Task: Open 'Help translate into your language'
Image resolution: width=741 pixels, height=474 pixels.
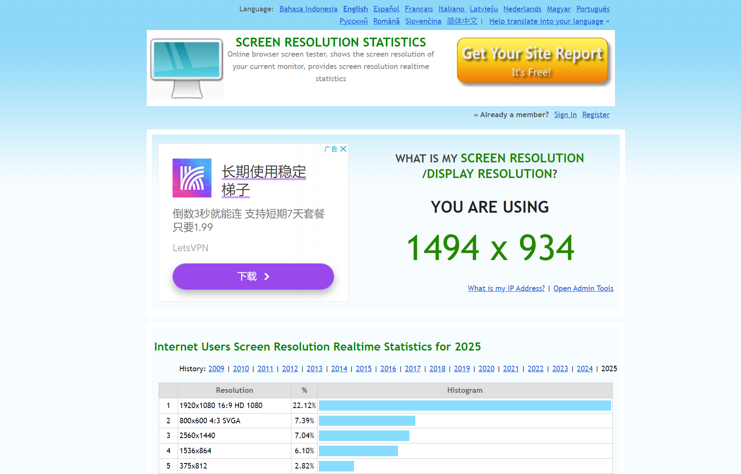Action: tap(546, 21)
